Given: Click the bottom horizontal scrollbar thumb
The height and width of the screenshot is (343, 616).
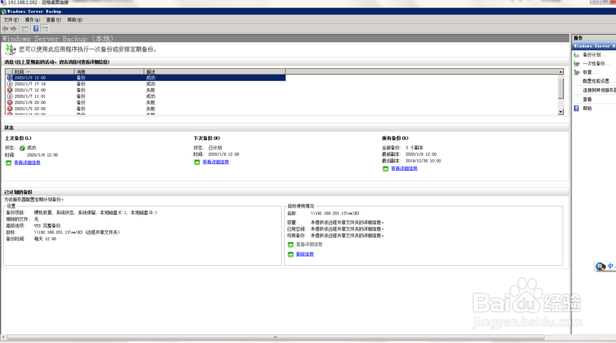Looking at the screenshot, I should [x=275, y=337].
